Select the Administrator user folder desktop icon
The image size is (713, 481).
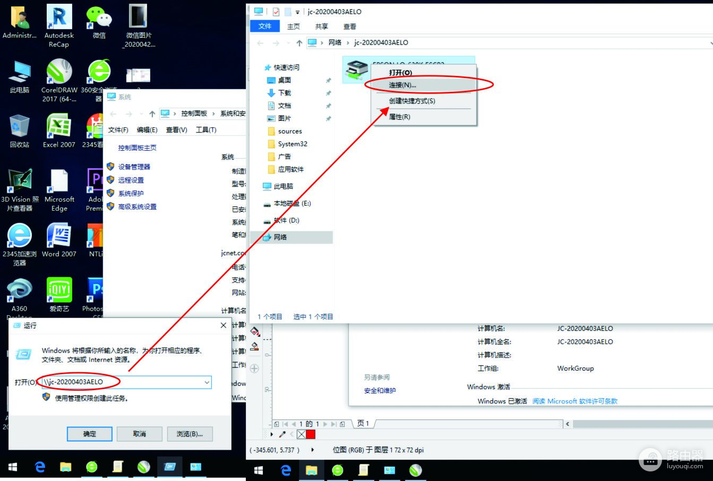click(20, 22)
